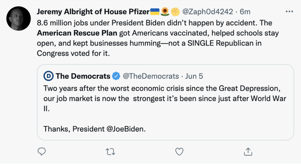Like the tweet with the heart icon
The width and height of the screenshot is (301, 164).
tap(179, 151)
